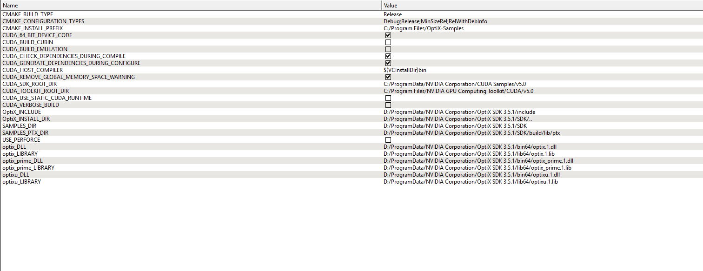The image size is (703, 271).
Task: Select the CMAKE_INSTALL_PREFIX entry name
Action: [x=33, y=28]
